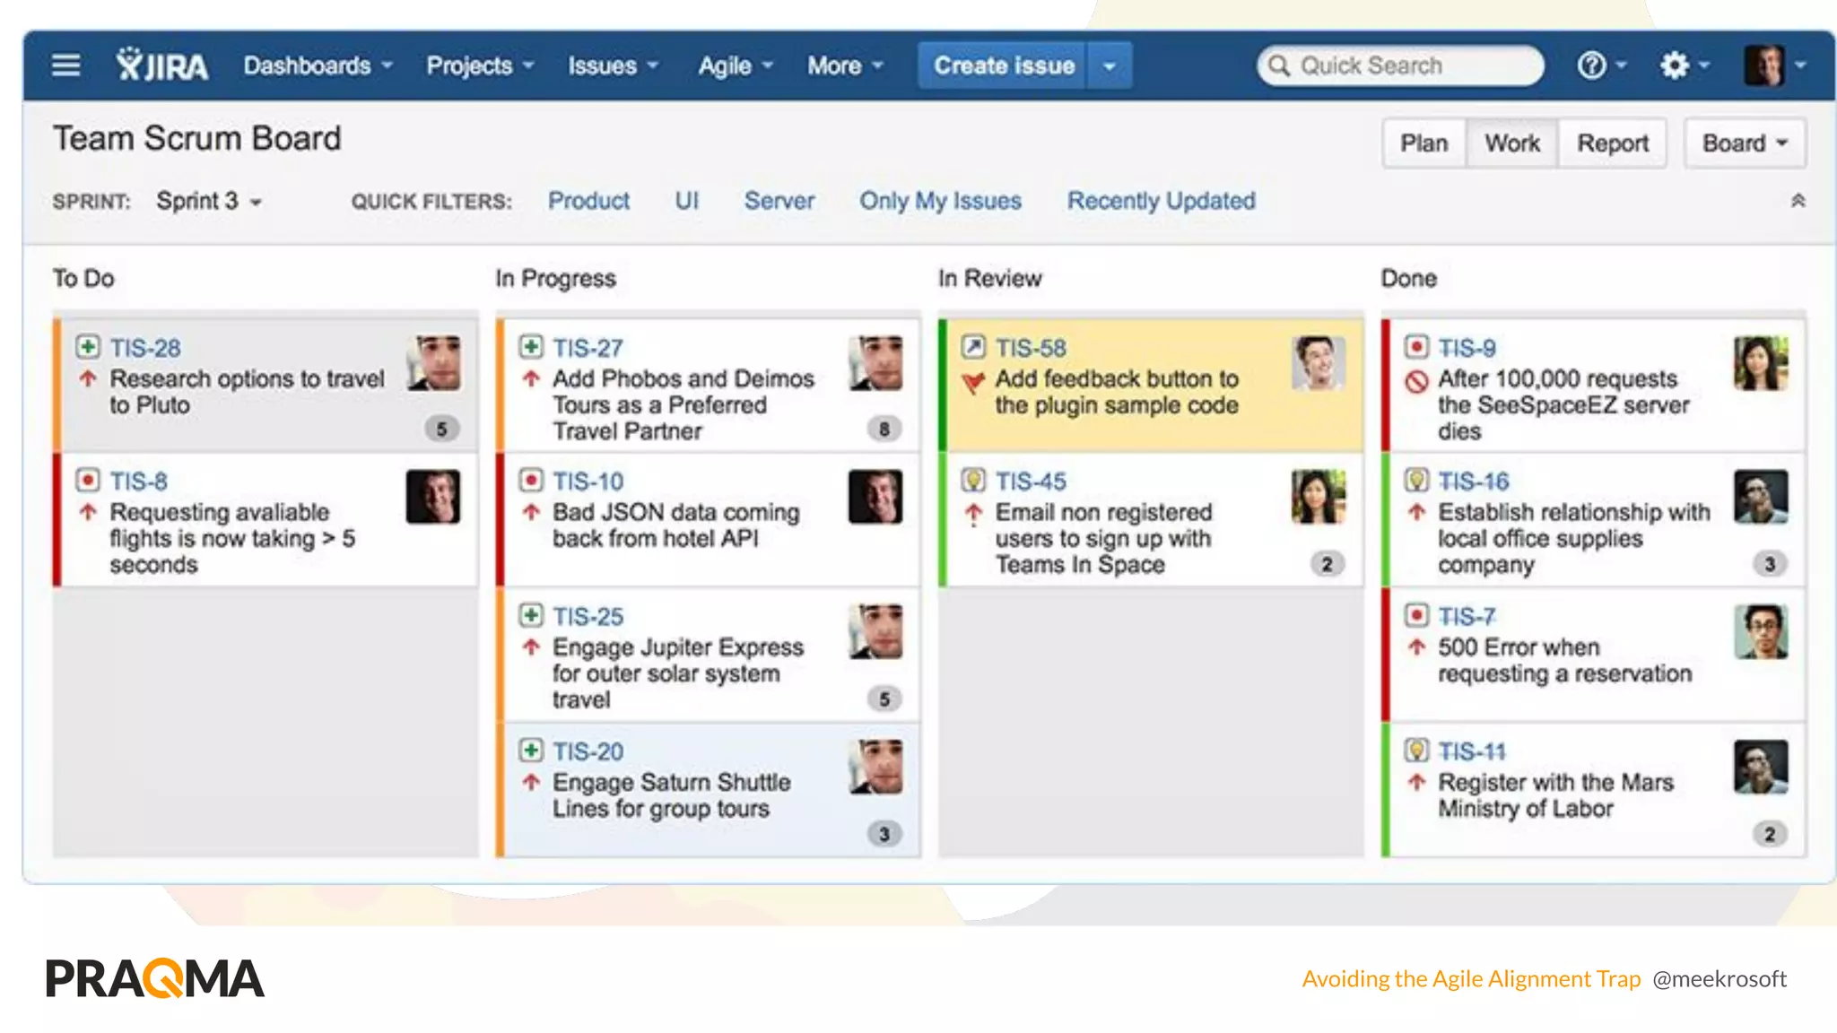Click the priority arrow on TIS-45
1837x1033 pixels.
coord(973,514)
